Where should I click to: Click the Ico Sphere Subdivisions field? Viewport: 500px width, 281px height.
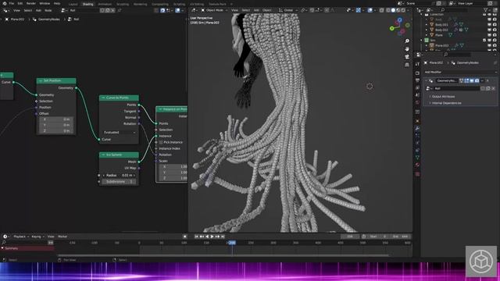coord(119,182)
